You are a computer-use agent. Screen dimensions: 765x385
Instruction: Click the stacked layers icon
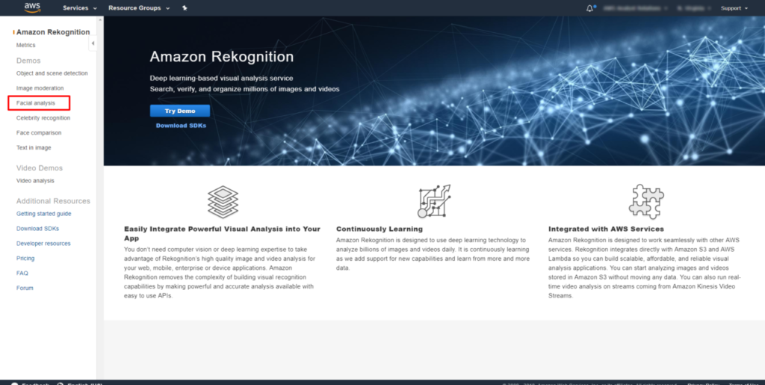click(223, 202)
